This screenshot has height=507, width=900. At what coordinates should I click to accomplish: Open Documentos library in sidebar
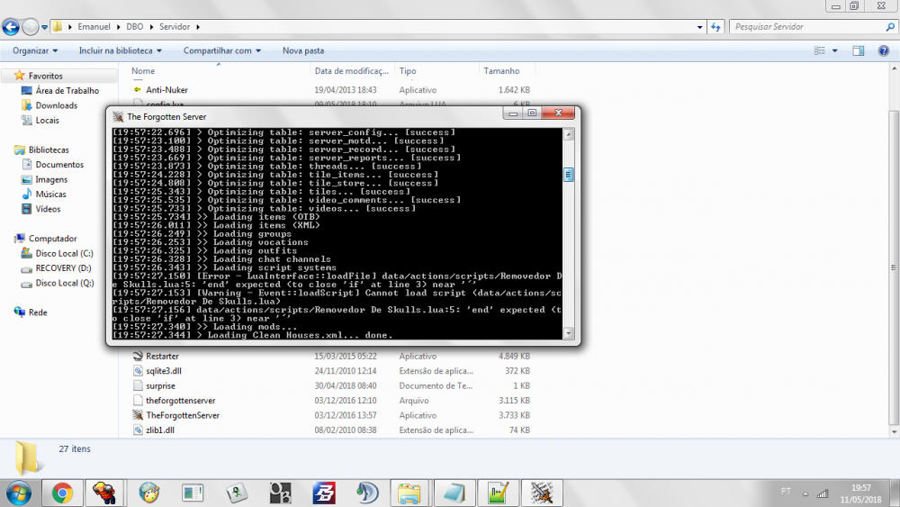pyautogui.click(x=59, y=165)
